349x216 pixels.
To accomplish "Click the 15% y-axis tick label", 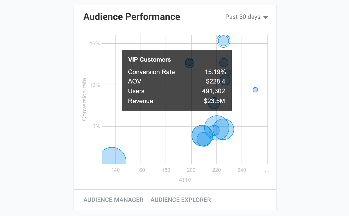I will (95, 44).
